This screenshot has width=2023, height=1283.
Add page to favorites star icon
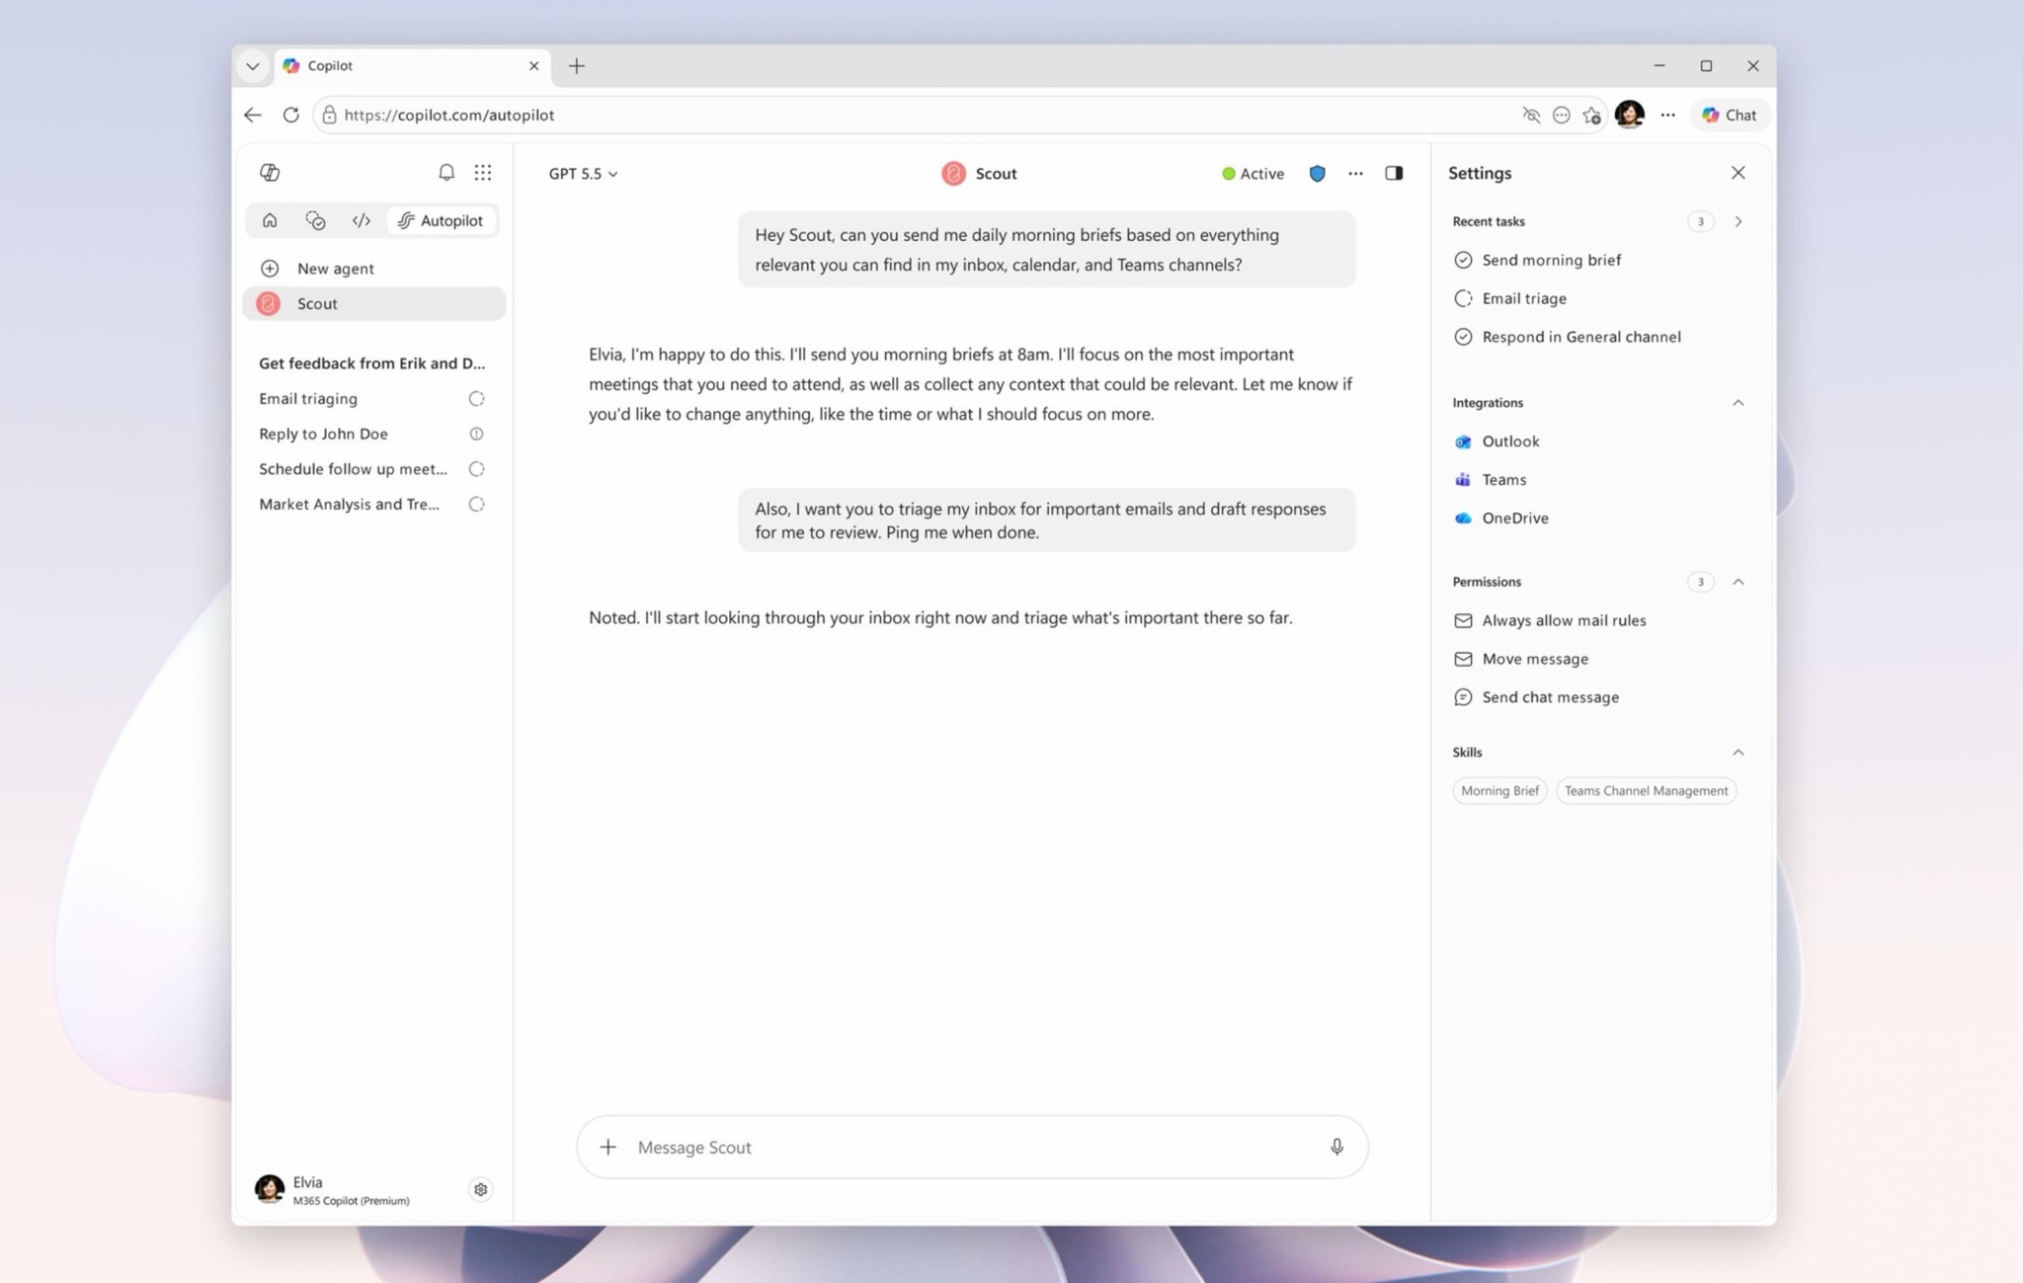coord(1591,116)
